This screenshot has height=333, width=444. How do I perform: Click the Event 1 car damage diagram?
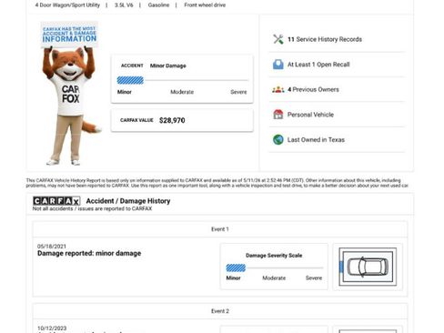[368, 267]
